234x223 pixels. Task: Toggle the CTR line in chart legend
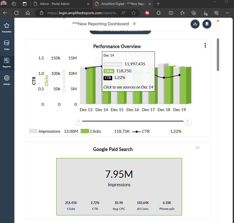[x=145, y=131]
